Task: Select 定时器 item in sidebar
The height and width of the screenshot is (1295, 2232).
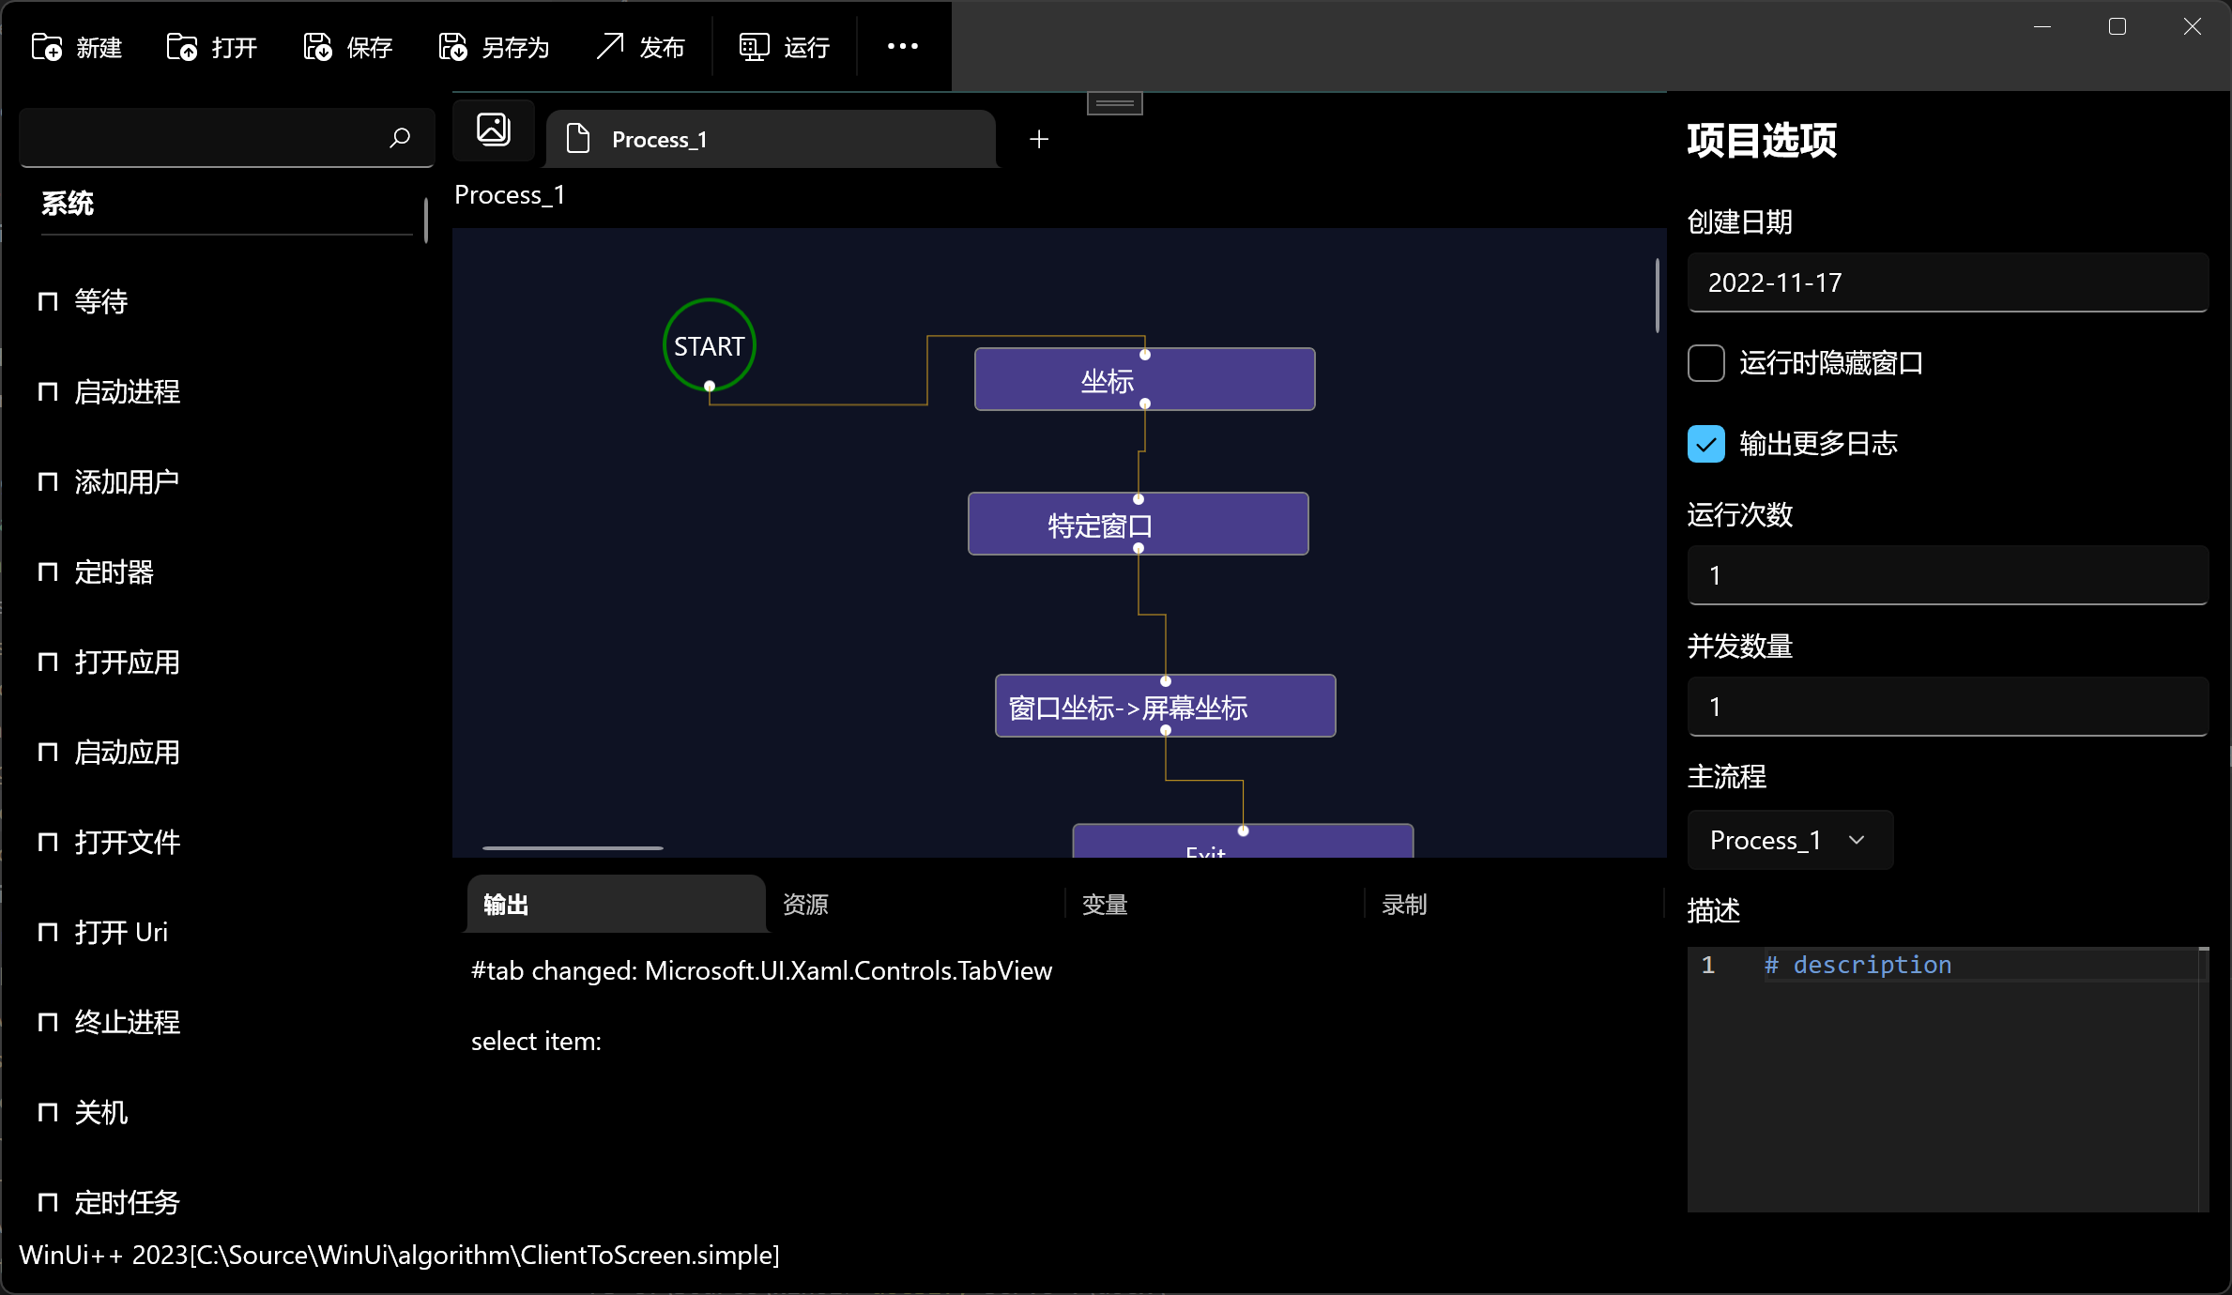Action: (x=114, y=571)
